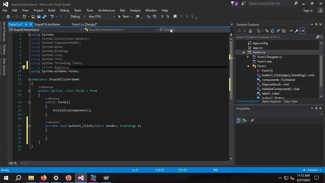Switch to the Team Explorer tab
The width and height of the screenshot is (325, 183).
coord(272,101)
